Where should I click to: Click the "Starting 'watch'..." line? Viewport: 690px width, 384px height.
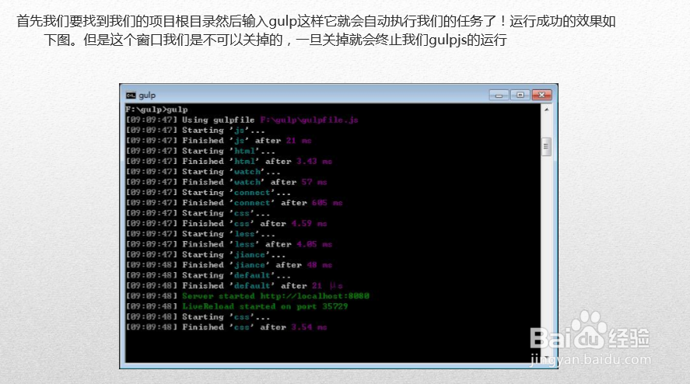click(x=203, y=172)
